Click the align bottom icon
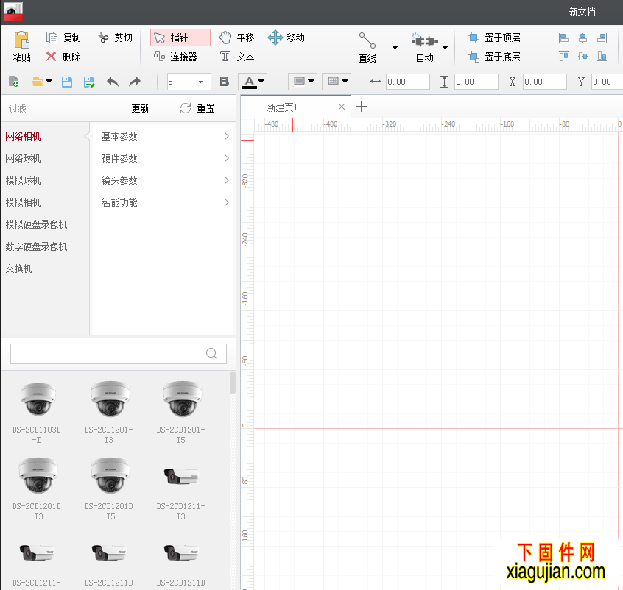This screenshot has height=590, width=623. point(602,57)
